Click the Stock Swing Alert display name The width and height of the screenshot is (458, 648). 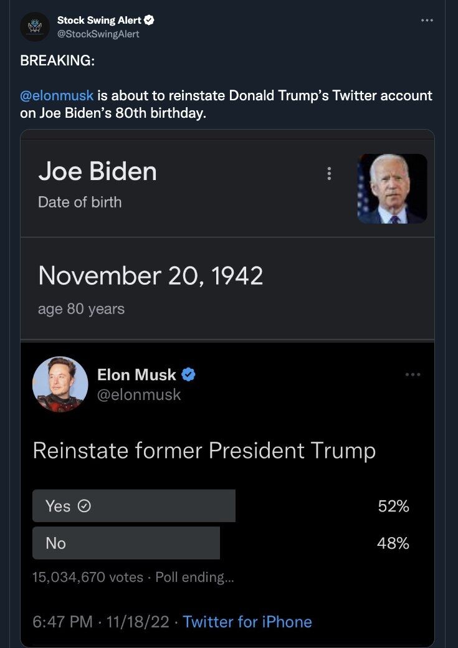[99, 20]
